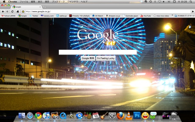Image resolution: width=195 pixels, height=122 pixels.
Task: Open the ウインドウ menu
Action: [73, 2]
